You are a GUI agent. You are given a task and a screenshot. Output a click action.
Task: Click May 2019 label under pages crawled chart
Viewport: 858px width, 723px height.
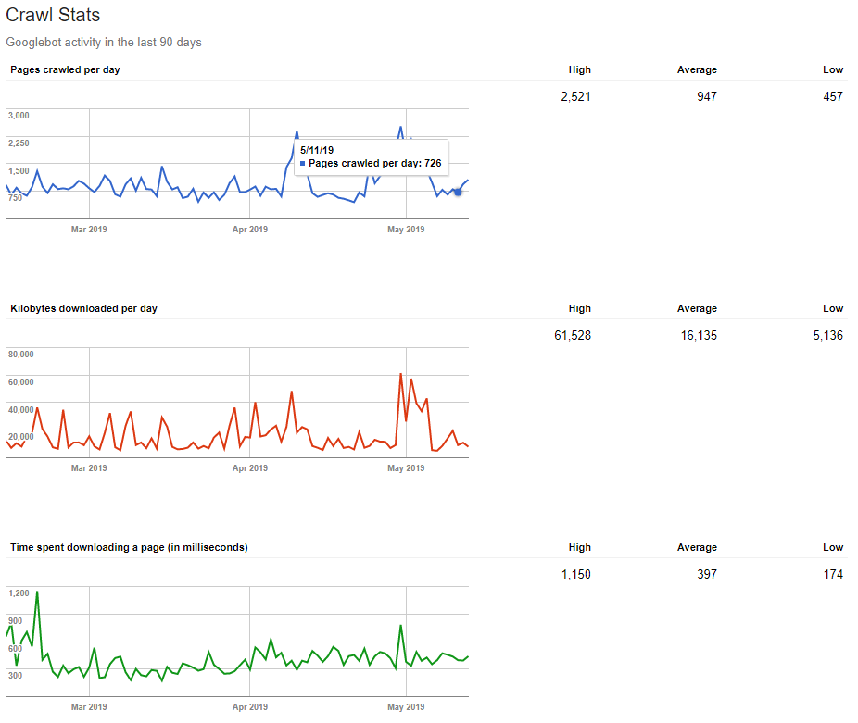[406, 230]
